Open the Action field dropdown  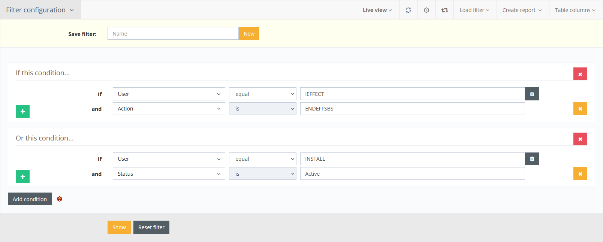pyautogui.click(x=169, y=109)
